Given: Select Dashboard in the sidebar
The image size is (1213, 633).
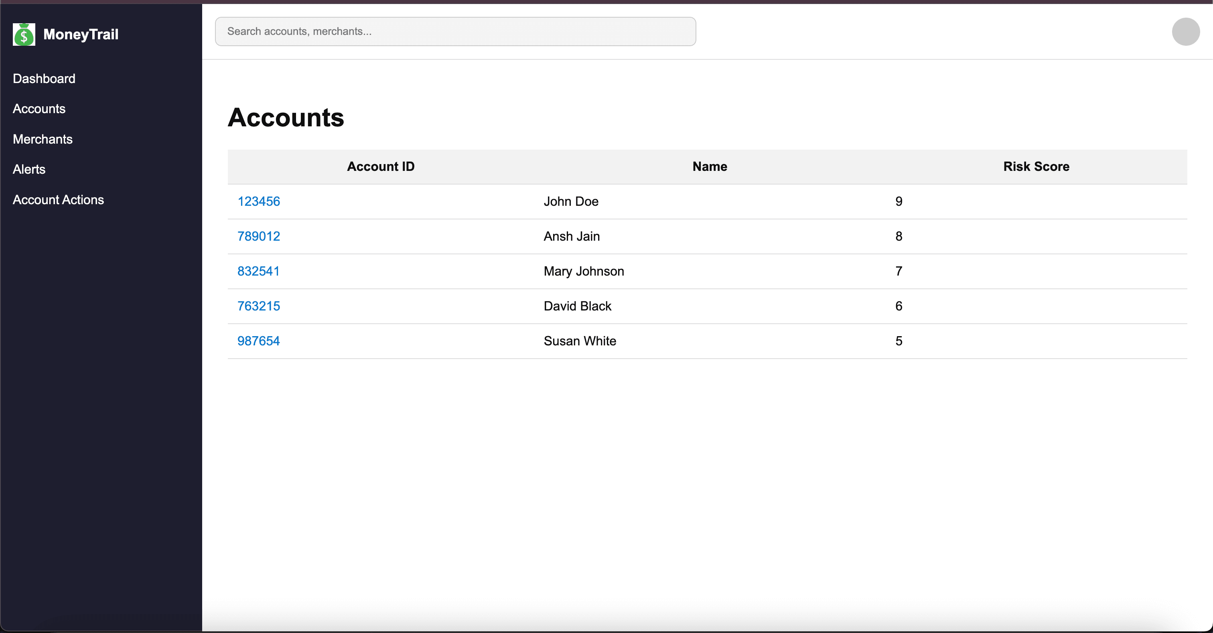Looking at the screenshot, I should tap(44, 79).
